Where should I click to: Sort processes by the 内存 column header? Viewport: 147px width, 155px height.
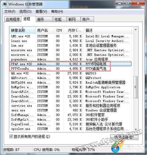click(74, 30)
